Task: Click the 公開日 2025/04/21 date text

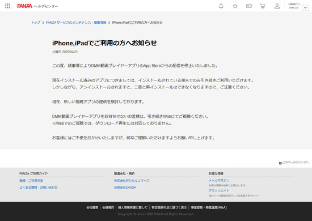Action: 65,52
